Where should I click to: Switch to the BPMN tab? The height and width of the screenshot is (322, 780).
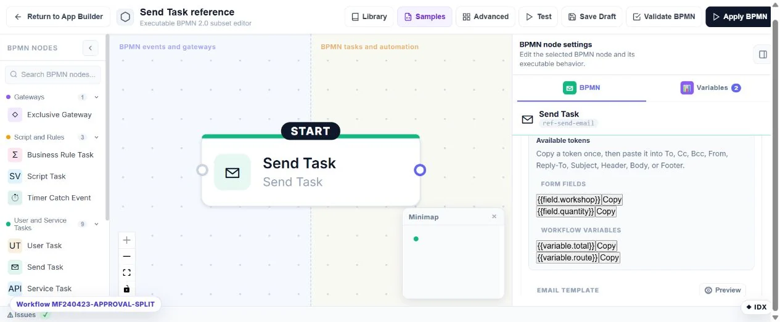[581, 88]
